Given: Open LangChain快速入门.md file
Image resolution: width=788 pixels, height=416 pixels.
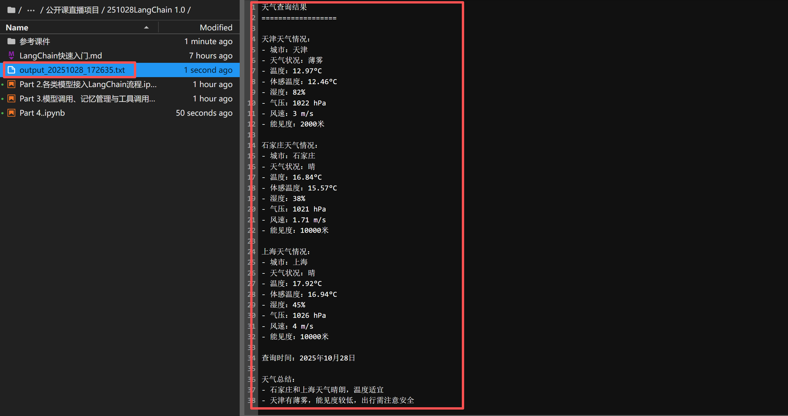Looking at the screenshot, I should pos(61,56).
